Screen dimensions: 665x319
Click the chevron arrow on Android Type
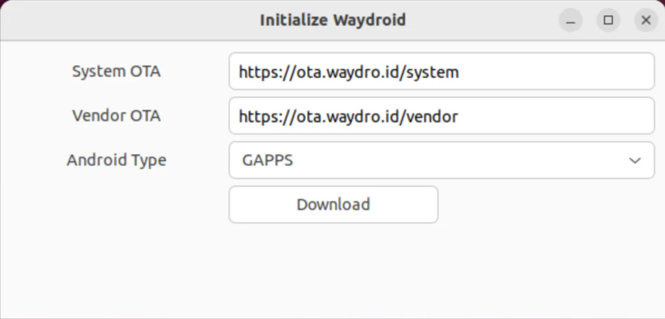[635, 160]
